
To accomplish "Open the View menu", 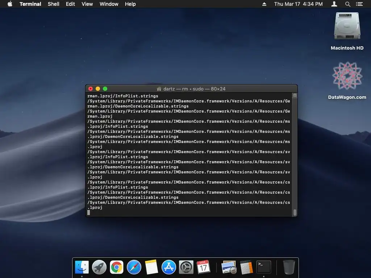I will coord(87,4).
